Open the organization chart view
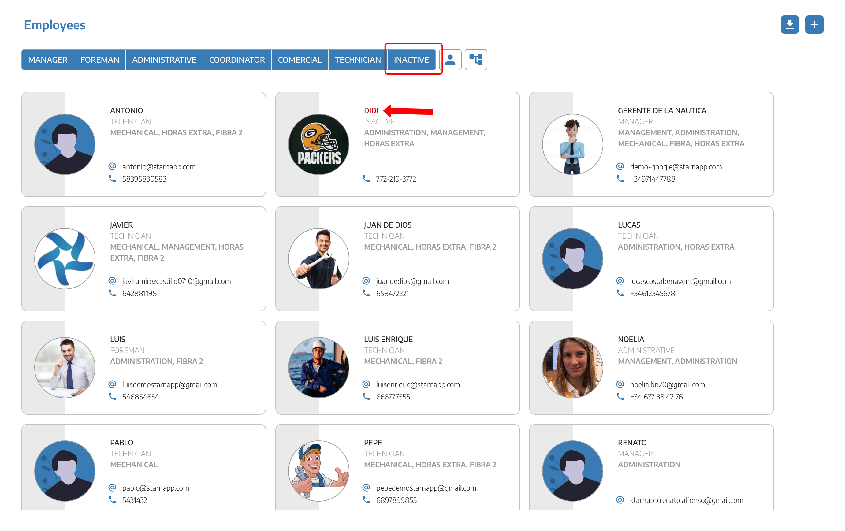 (476, 60)
